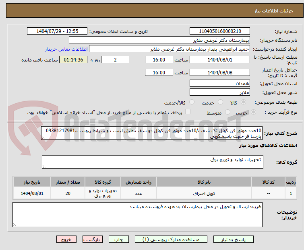Click the شماره نیاز field 1104050160000210

point(220,31)
